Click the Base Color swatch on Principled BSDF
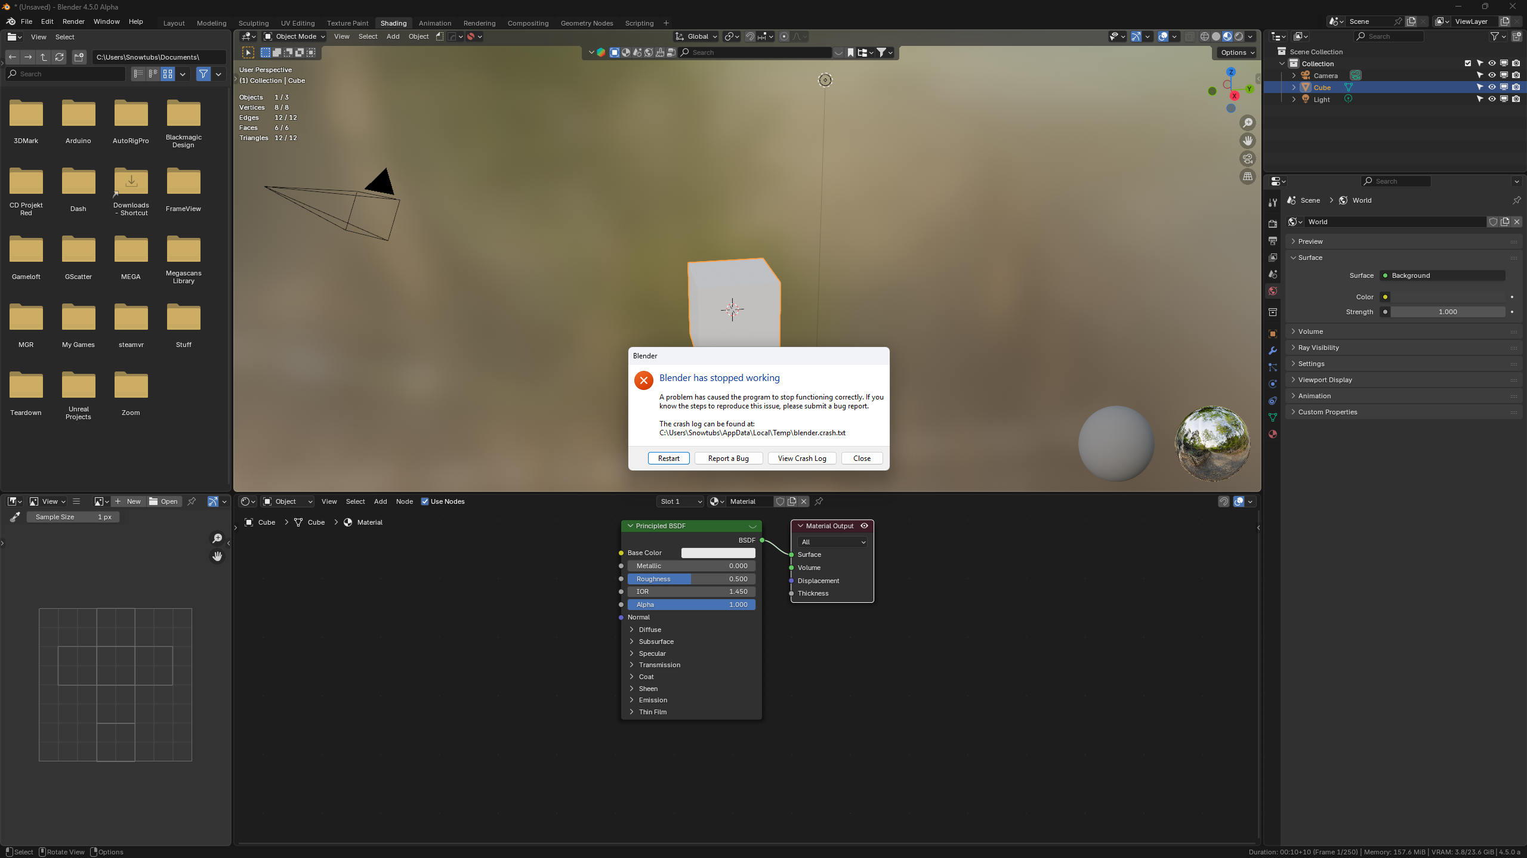 (x=718, y=553)
